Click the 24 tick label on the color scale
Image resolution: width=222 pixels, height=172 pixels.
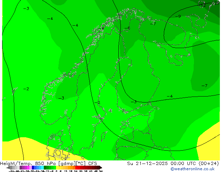76,171
